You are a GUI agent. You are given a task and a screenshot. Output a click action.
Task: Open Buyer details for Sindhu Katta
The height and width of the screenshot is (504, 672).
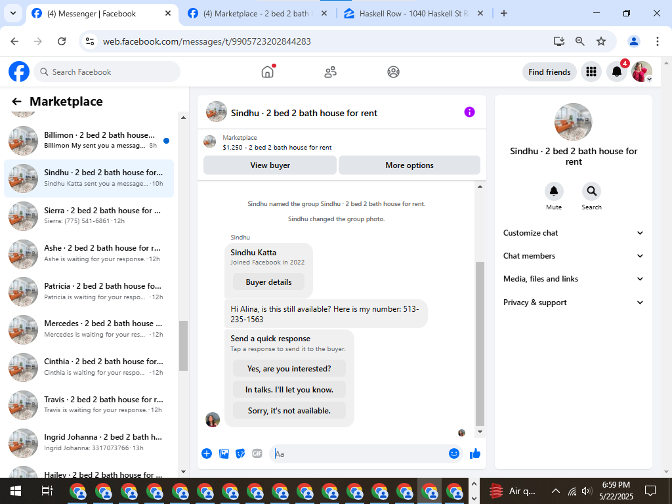(x=268, y=282)
